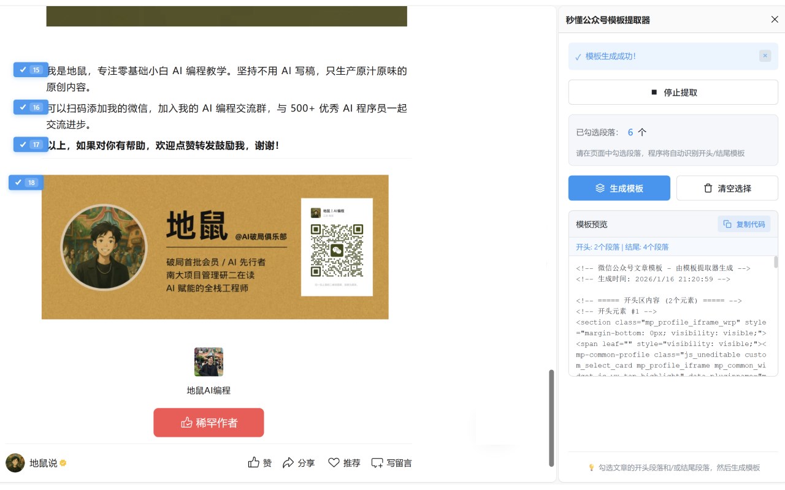Uncheck paragraph checkbox 16
Screen dimensions: 785x490
point(31,107)
